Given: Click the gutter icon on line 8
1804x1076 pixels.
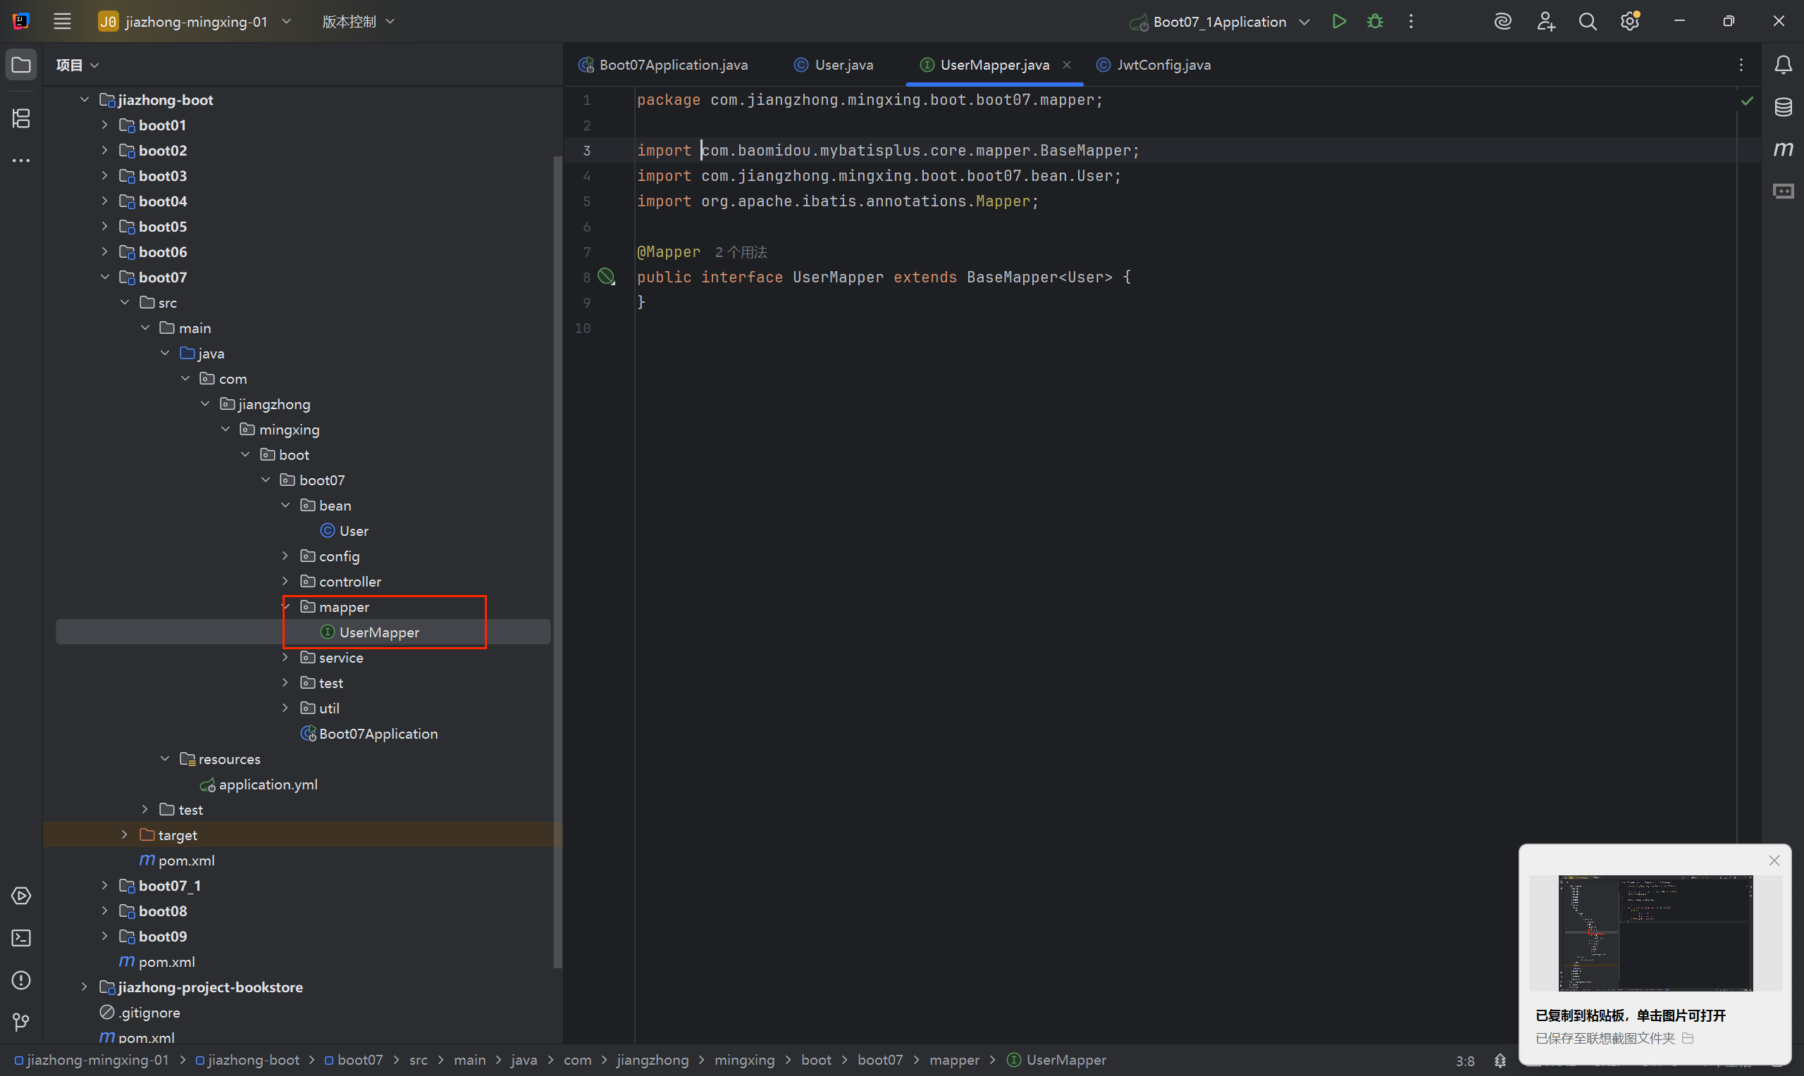Looking at the screenshot, I should tap(606, 276).
